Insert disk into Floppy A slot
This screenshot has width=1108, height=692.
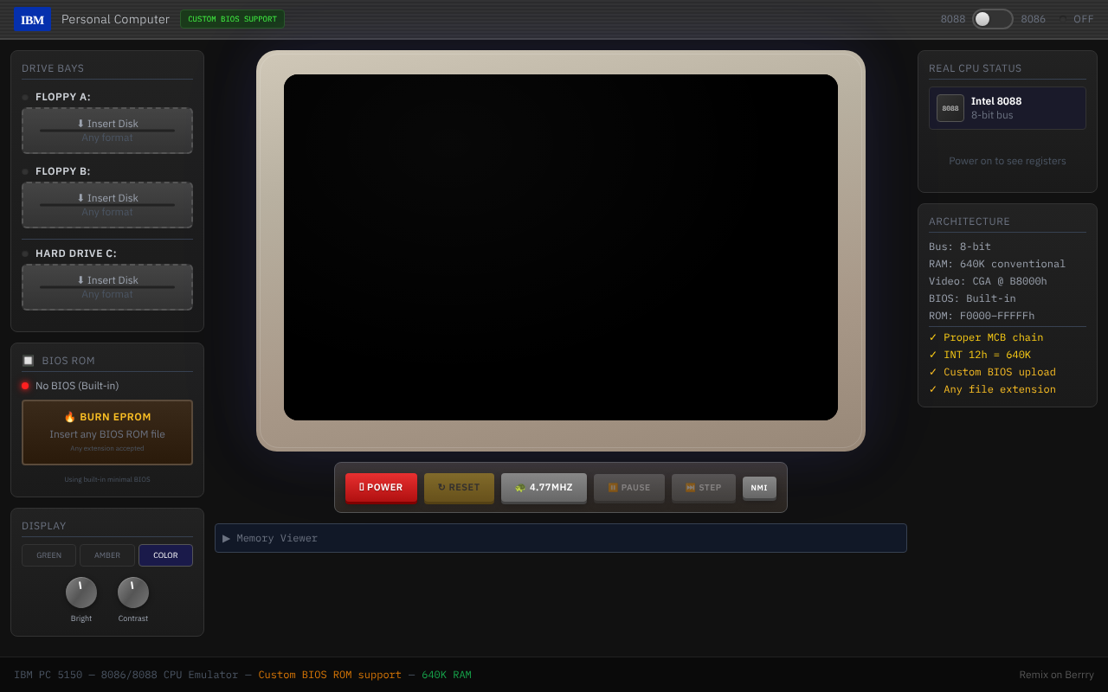click(x=107, y=131)
